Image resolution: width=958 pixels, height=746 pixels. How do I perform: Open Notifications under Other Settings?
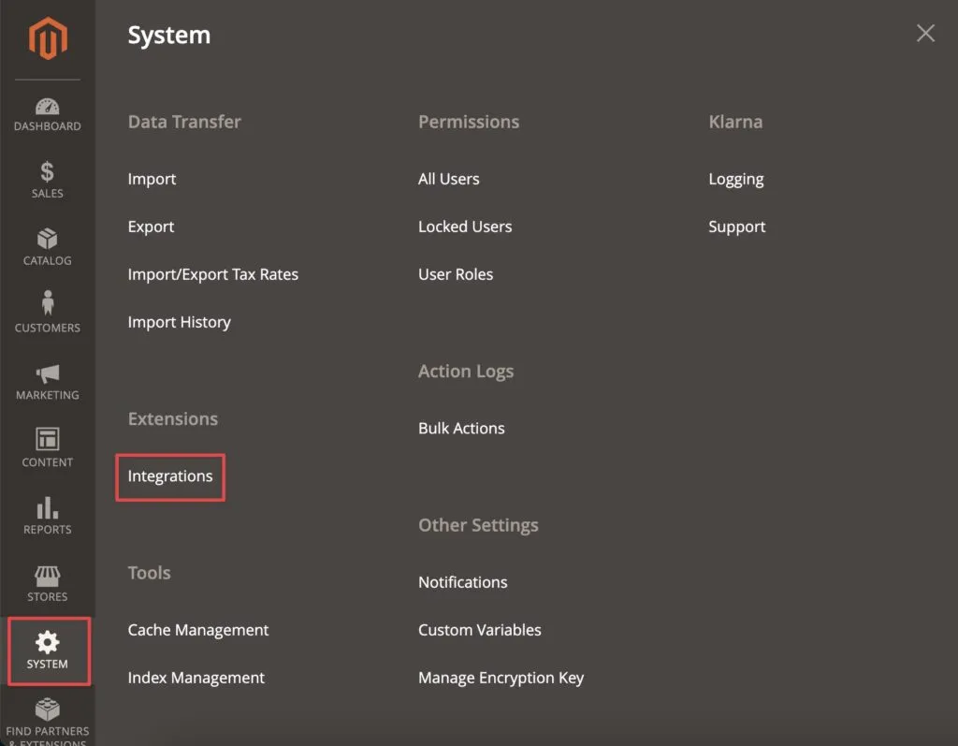point(462,583)
